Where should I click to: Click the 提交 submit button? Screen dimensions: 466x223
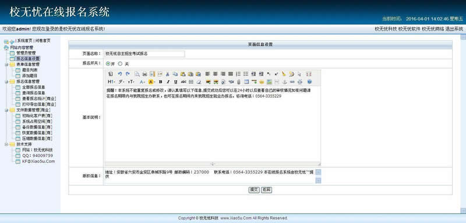[x=254, y=190]
